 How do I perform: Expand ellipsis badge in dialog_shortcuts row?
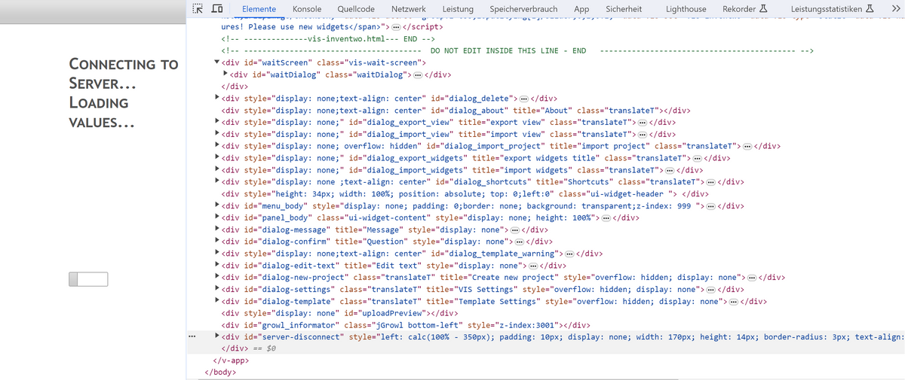click(710, 182)
